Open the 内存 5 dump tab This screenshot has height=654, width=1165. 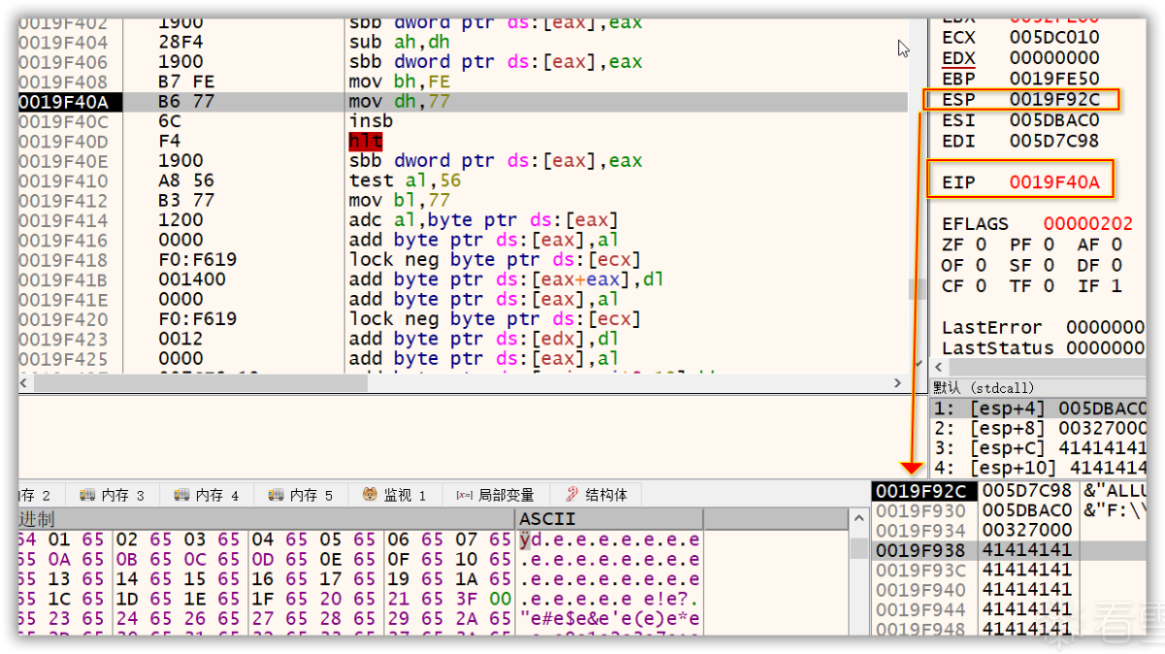click(x=300, y=495)
